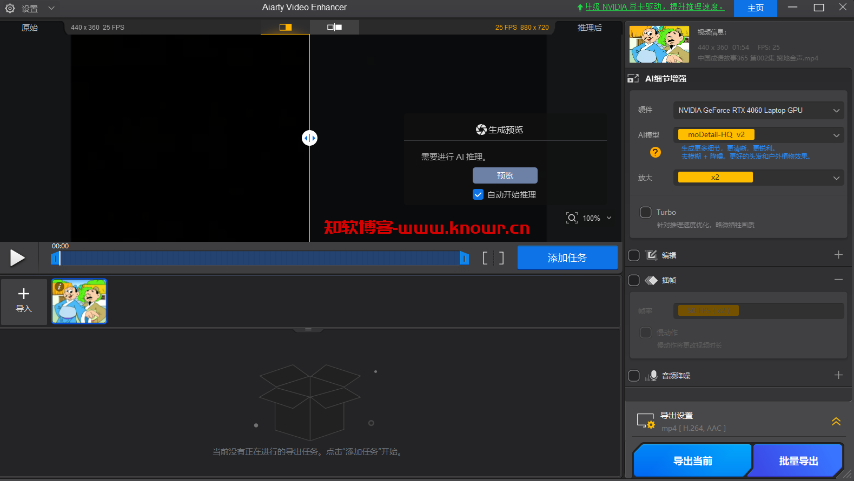Click the timeline end trim marker
854x481 pixels.
pos(464,259)
